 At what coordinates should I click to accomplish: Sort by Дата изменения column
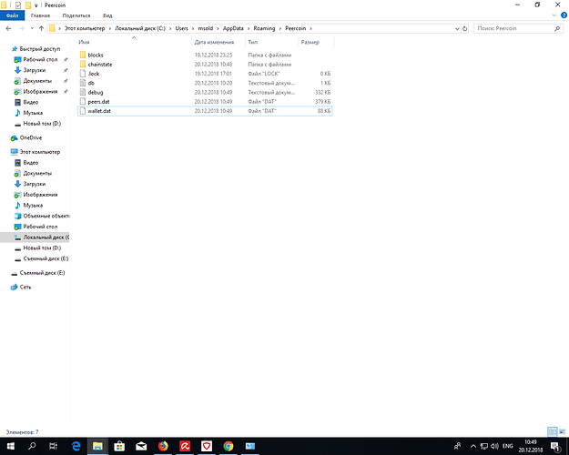click(214, 42)
